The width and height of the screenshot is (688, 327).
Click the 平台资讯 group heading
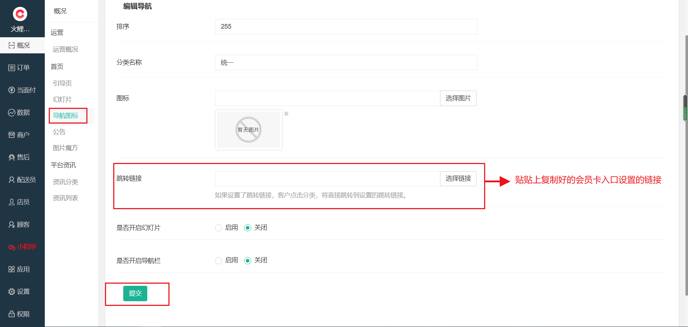click(x=63, y=165)
